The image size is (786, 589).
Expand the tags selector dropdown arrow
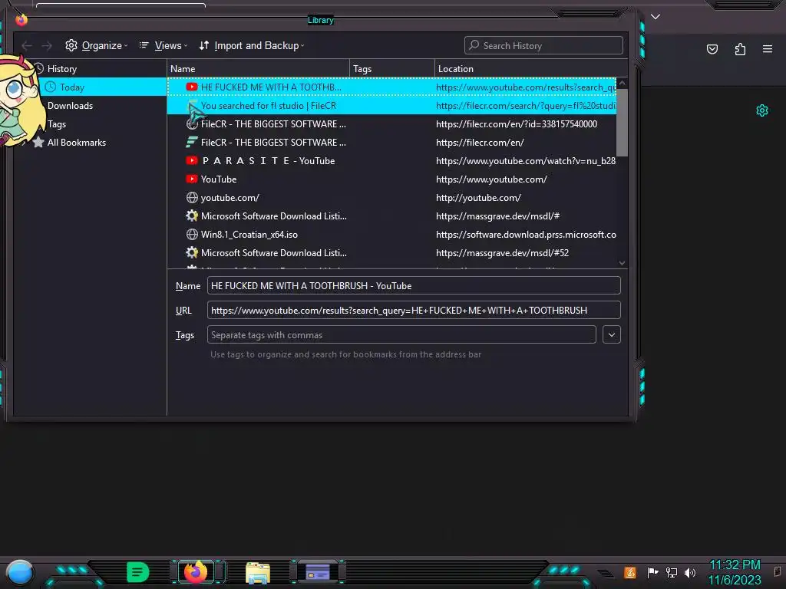coord(612,335)
